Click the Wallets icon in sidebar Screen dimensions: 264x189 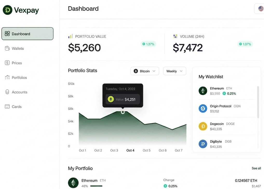[7, 48]
